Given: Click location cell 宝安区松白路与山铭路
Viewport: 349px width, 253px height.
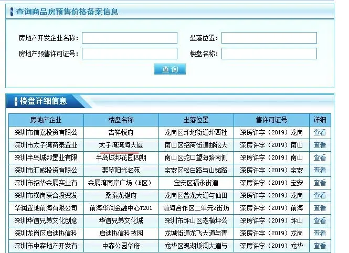Looking at the screenshot, I should point(196,170).
